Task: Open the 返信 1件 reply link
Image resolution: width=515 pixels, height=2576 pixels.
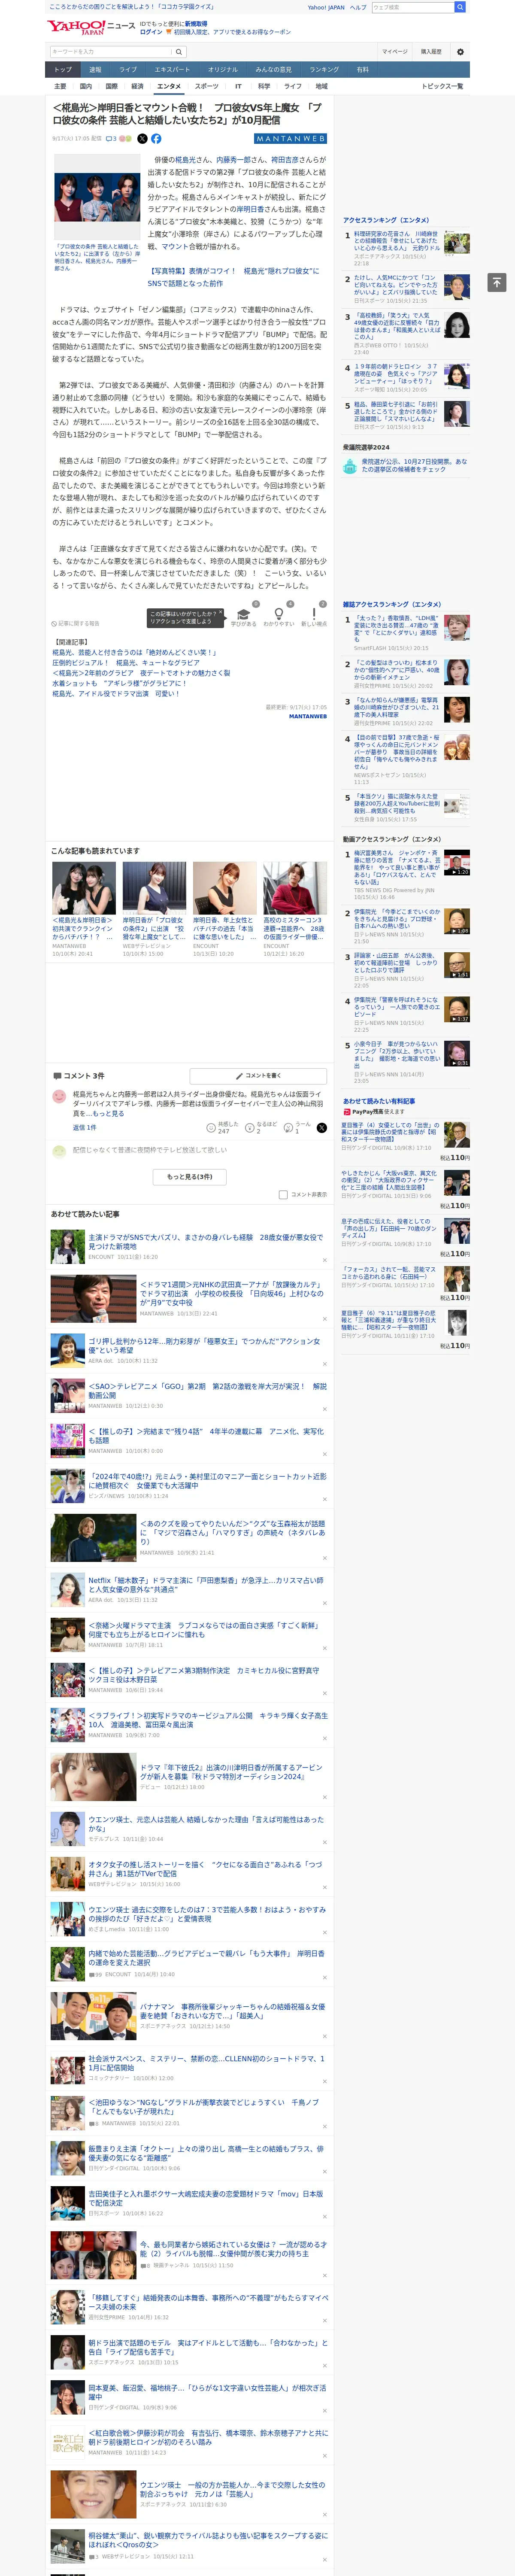Action: click(84, 1127)
